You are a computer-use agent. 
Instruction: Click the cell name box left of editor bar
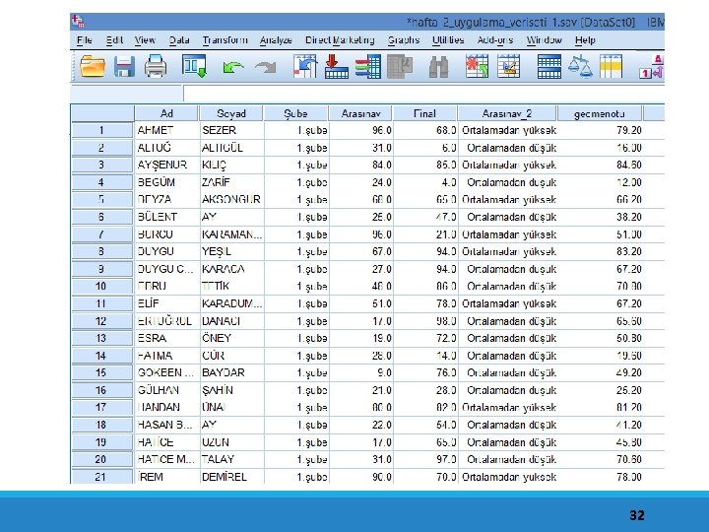tap(126, 94)
